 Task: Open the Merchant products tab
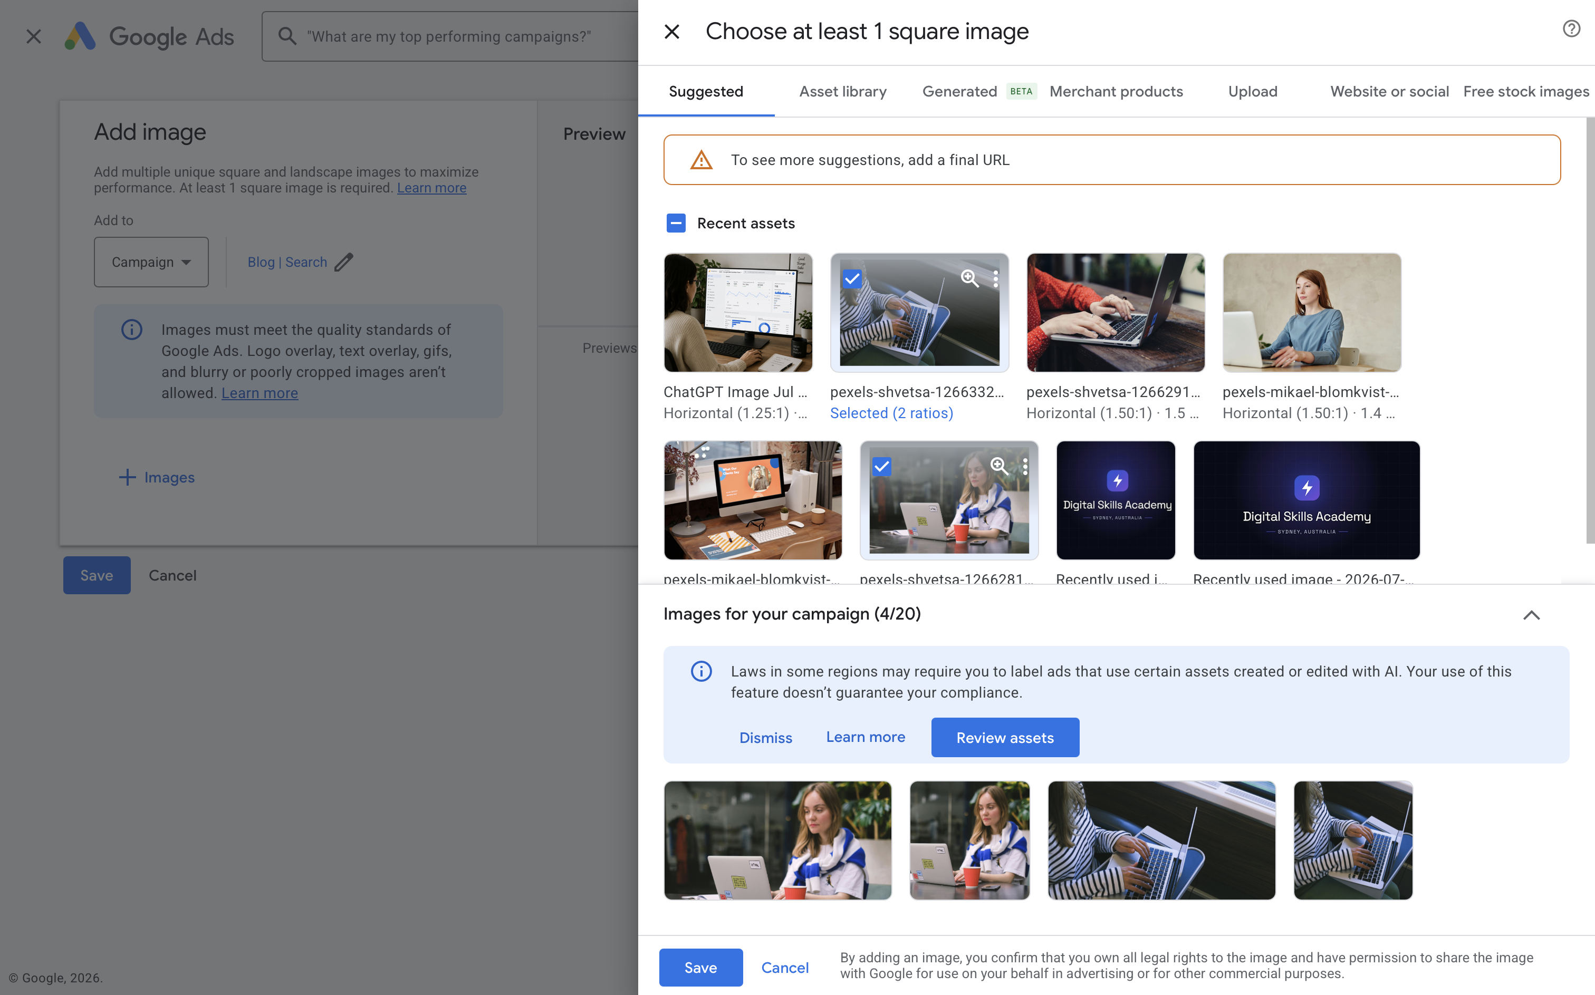(1116, 91)
